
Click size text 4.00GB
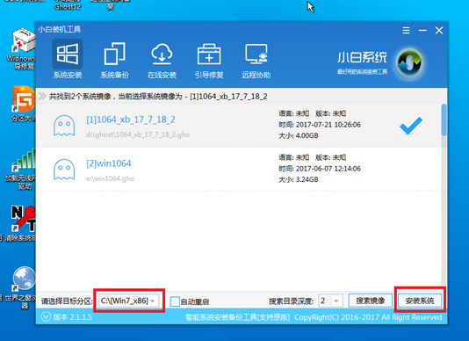click(307, 136)
